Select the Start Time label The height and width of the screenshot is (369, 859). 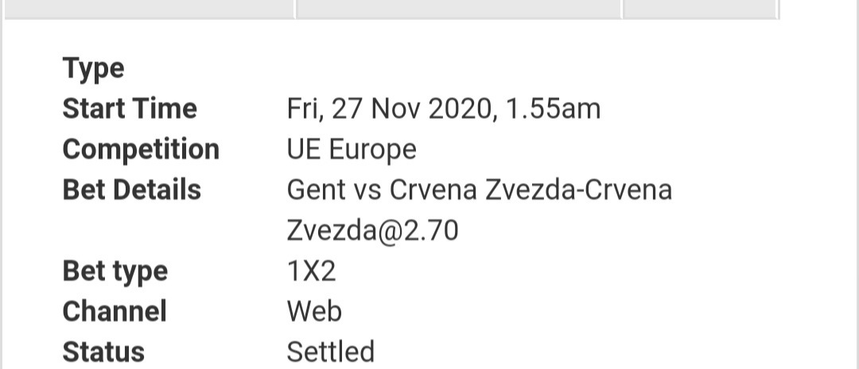pos(130,108)
